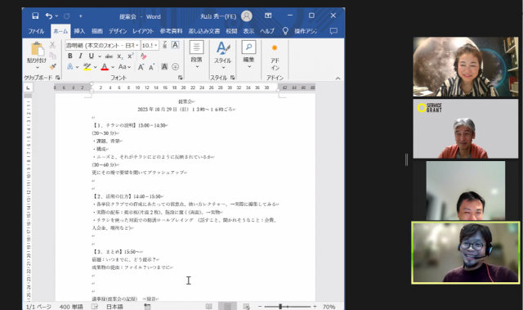The image size is (523, 310).
Task: Click Enclose Characters circle icon
Action: pyautogui.click(x=176, y=67)
